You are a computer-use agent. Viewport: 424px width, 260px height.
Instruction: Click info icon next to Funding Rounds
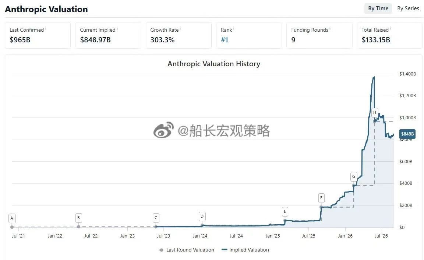(330, 28)
